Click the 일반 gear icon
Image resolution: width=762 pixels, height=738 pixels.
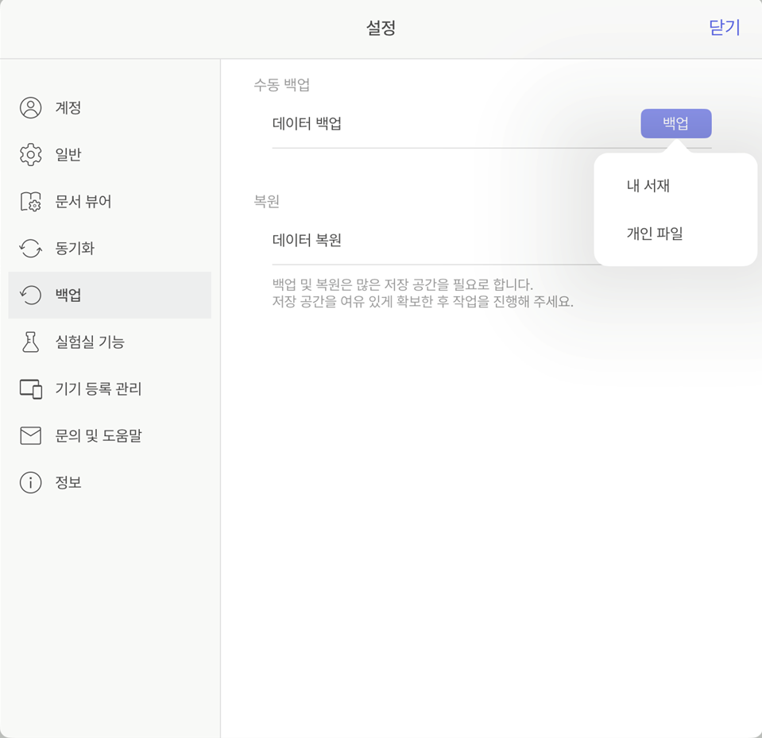(30, 155)
